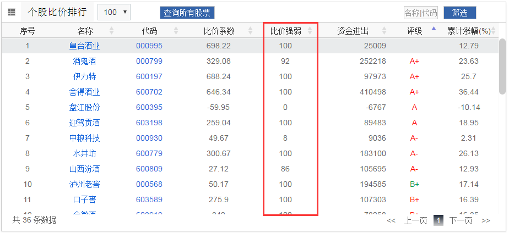Select 资金进出 value -6767

click(375, 108)
